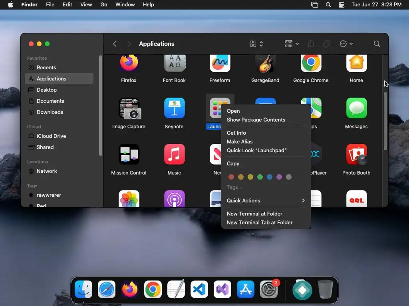This screenshot has width=409, height=306.
Task: Open the View menu in menu bar
Action: point(86,5)
